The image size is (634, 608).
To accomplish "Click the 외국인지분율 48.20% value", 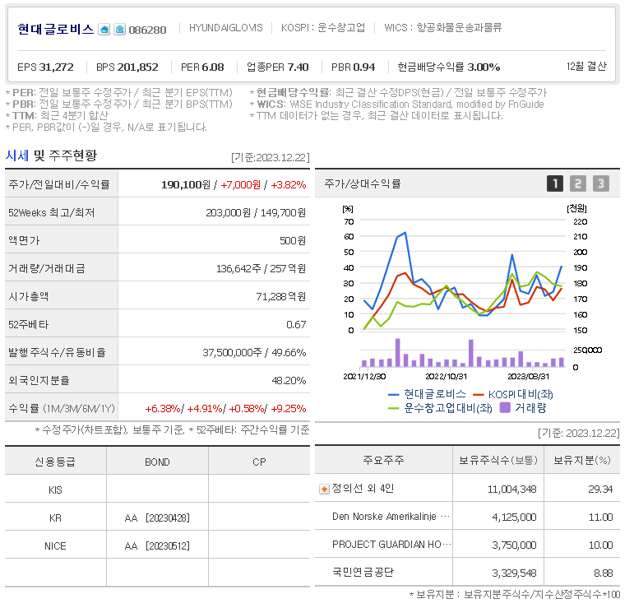I will (x=289, y=380).
